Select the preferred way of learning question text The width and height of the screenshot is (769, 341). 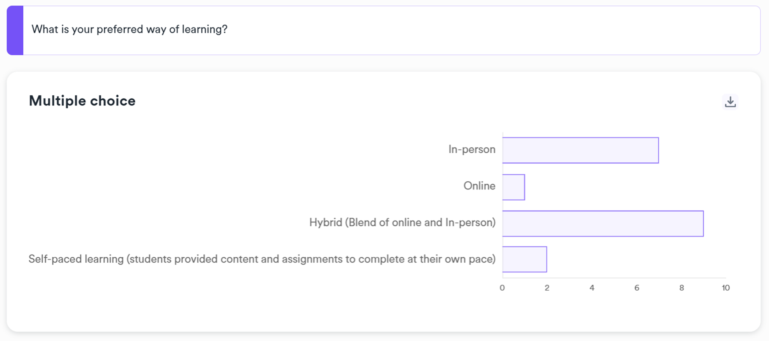point(129,29)
